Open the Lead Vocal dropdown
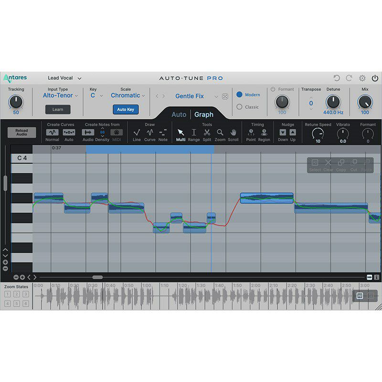 tap(64, 78)
